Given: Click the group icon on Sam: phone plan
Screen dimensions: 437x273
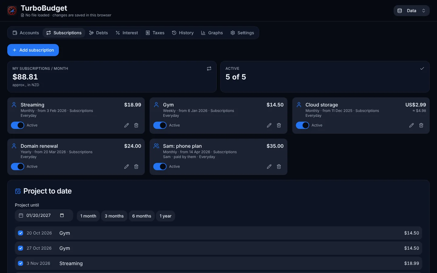Looking at the screenshot, I should pyautogui.click(x=156, y=146).
